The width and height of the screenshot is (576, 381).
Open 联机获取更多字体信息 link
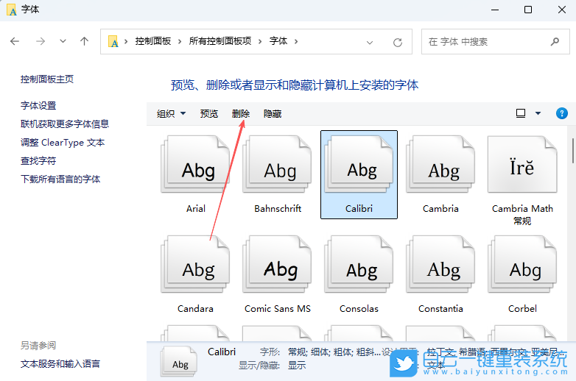click(x=65, y=124)
